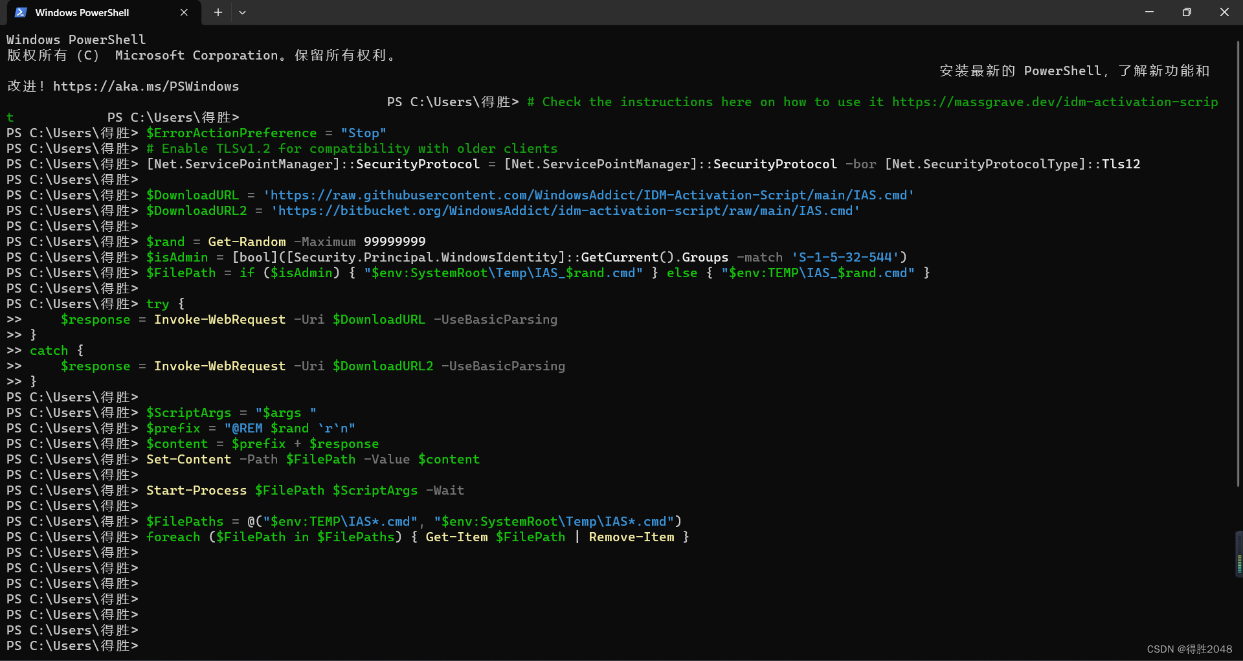Click Invoke-WebRequest in the try block
Image resolution: width=1243 pixels, height=661 pixels.
(x=219, y=319)
